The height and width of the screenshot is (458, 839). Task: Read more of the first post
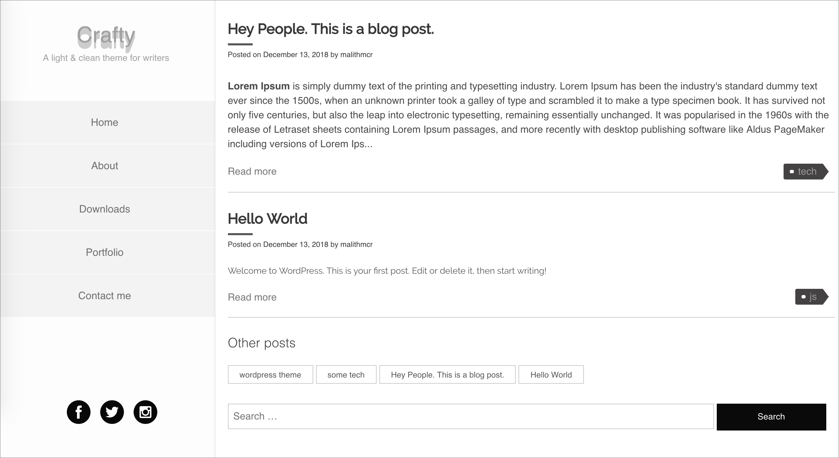click(252, 171)
